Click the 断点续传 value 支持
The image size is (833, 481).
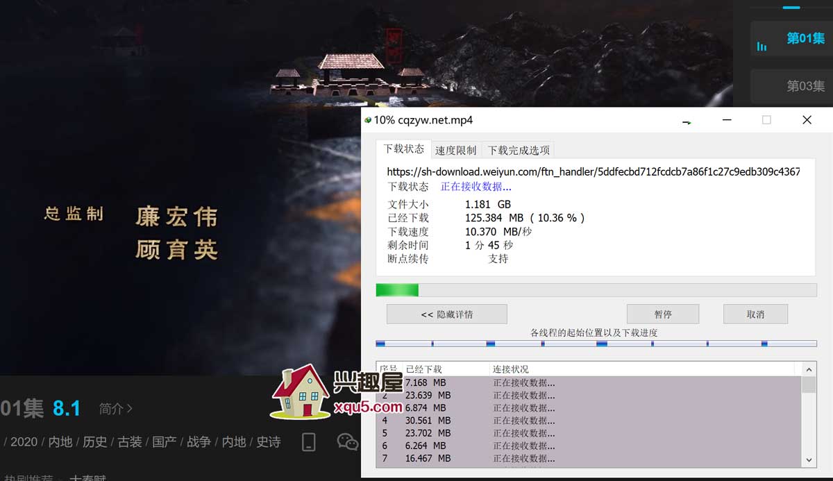coord(498,258)
